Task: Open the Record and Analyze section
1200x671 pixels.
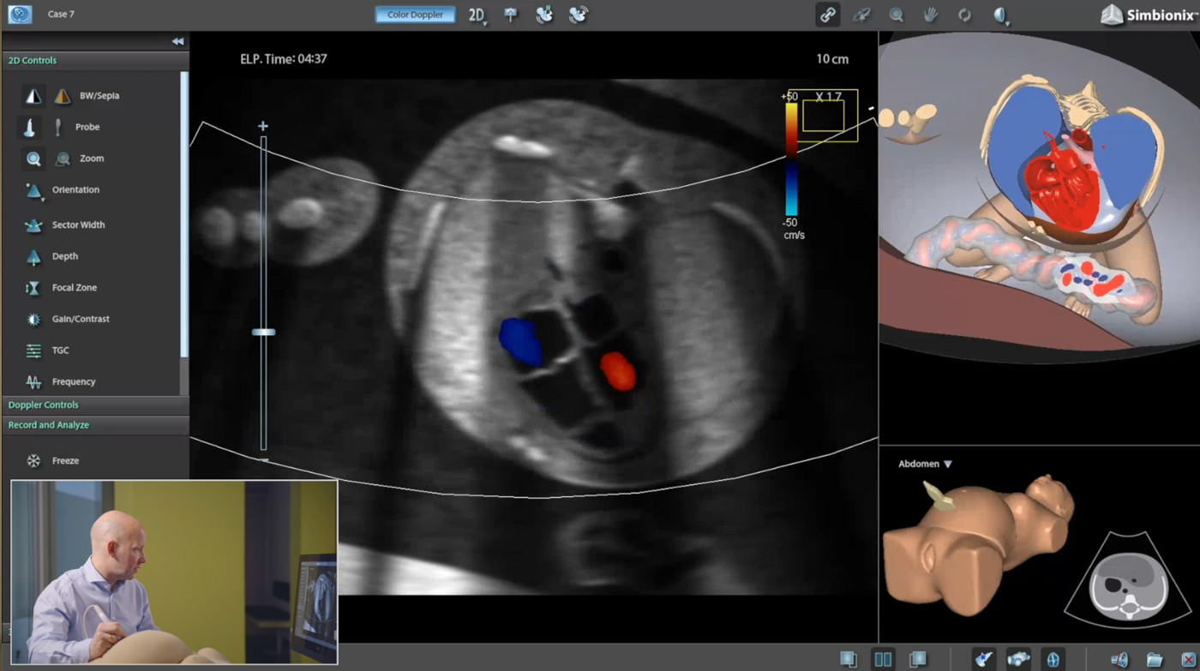Action: [49, 425]
